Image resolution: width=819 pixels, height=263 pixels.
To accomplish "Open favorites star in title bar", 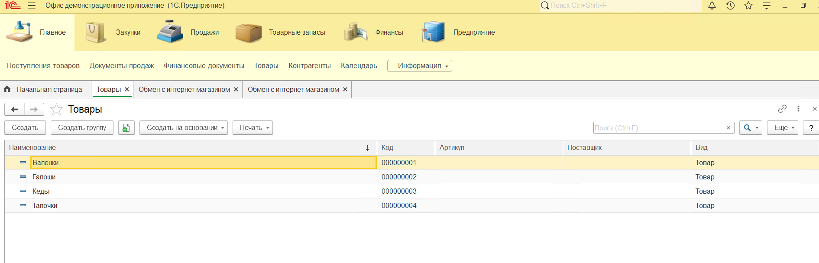I will (x=748, y=6).
